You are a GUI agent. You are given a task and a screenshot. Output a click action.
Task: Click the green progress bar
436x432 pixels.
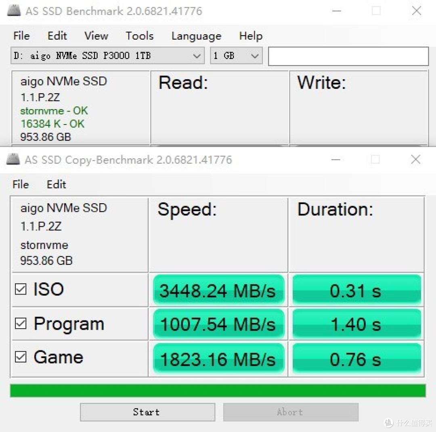pyautogui.click(x=218, y=390)
